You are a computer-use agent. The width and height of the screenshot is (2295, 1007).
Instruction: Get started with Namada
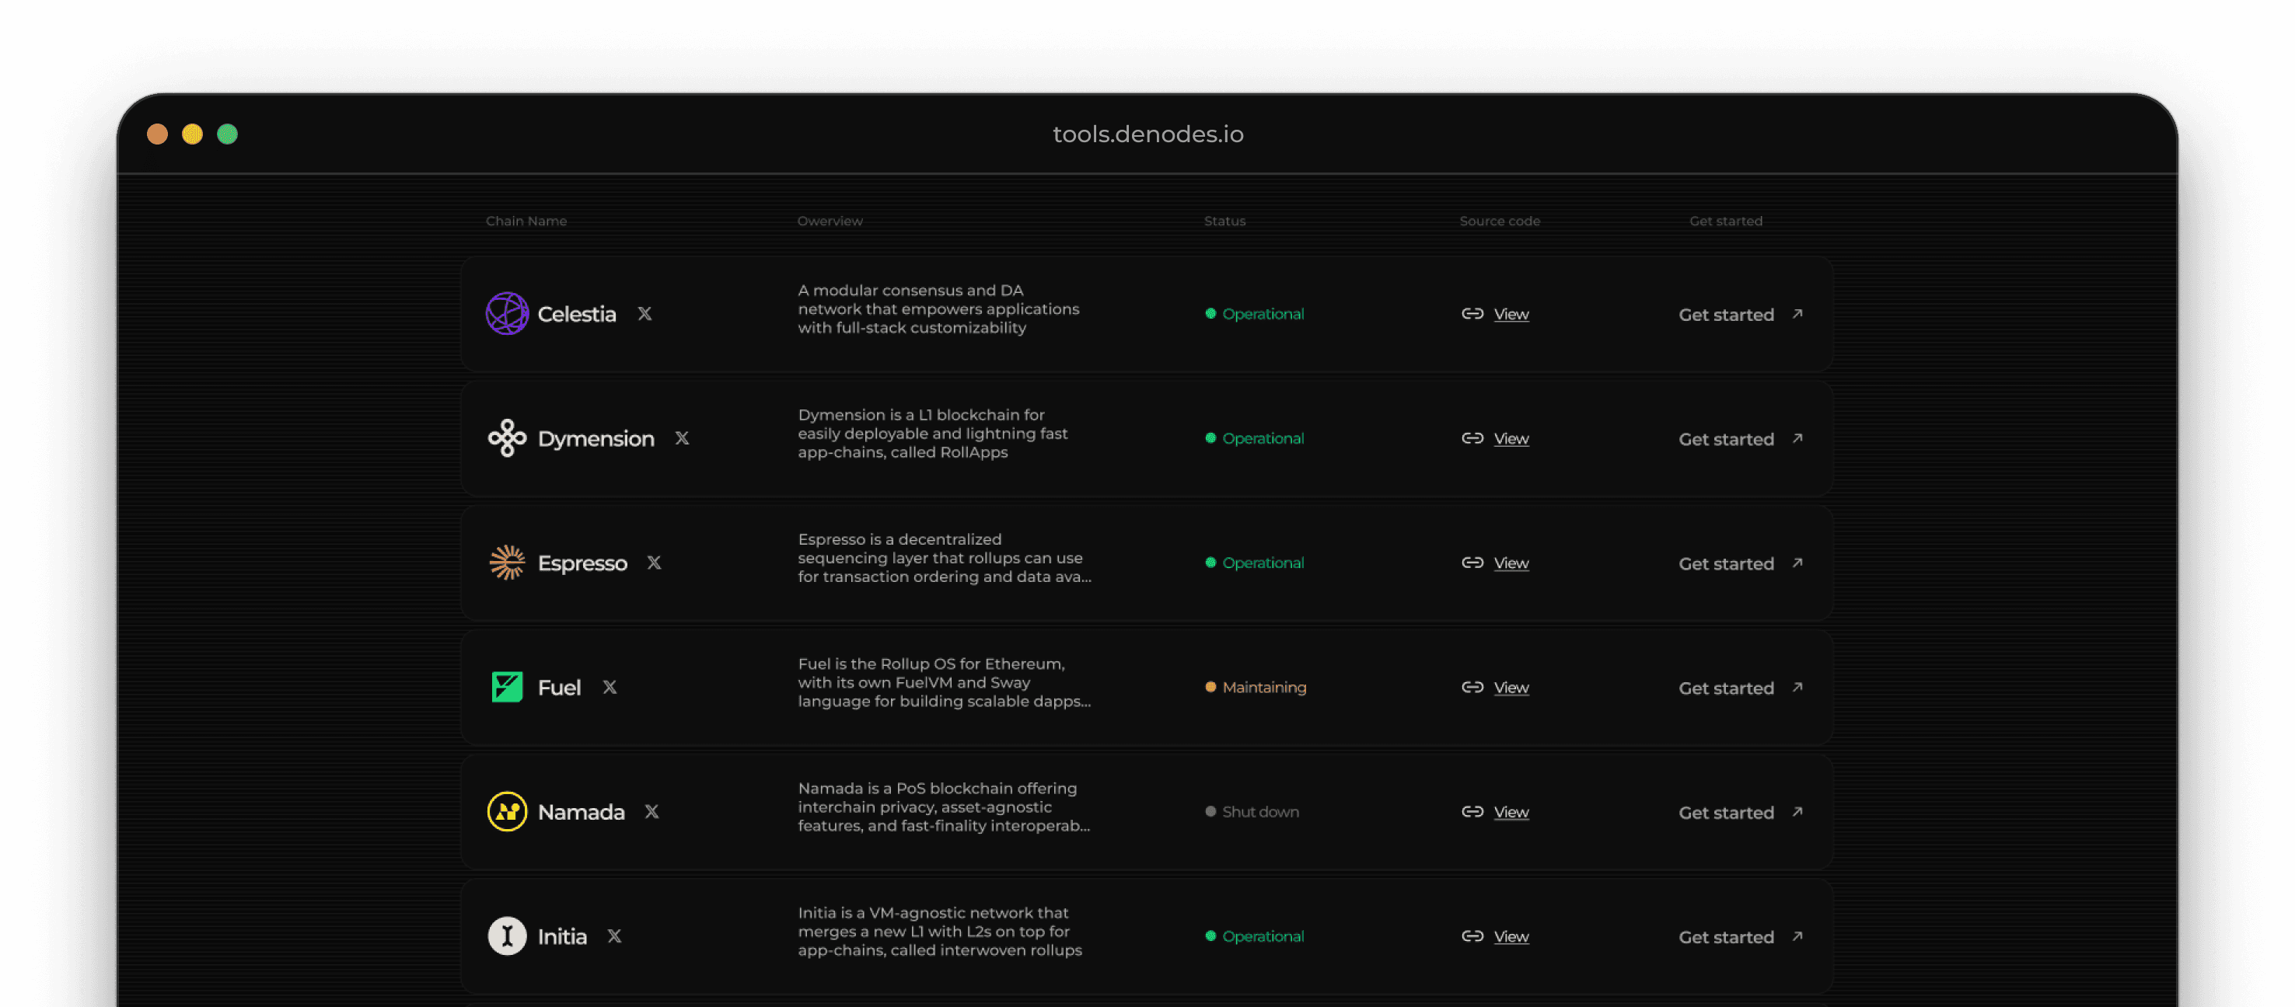(1726, 813)
